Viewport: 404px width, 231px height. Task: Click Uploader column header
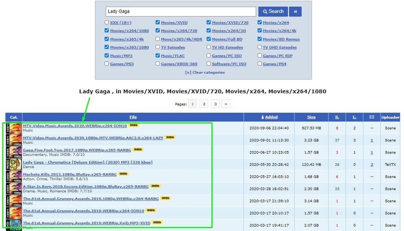(x=390, y=117)
